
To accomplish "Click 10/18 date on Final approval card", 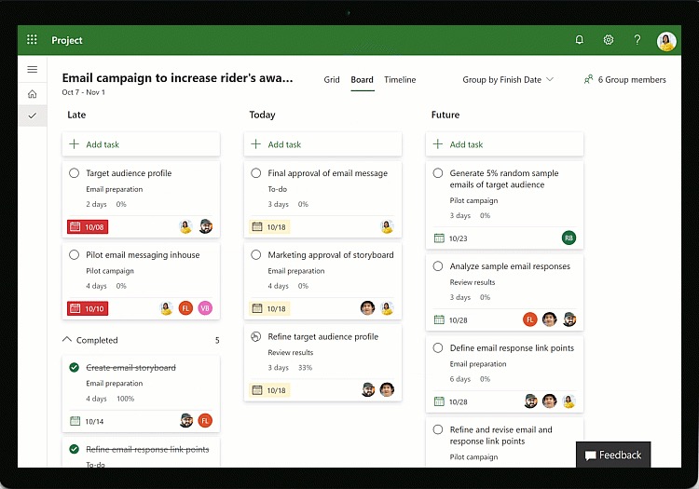I will coord(269,226).
